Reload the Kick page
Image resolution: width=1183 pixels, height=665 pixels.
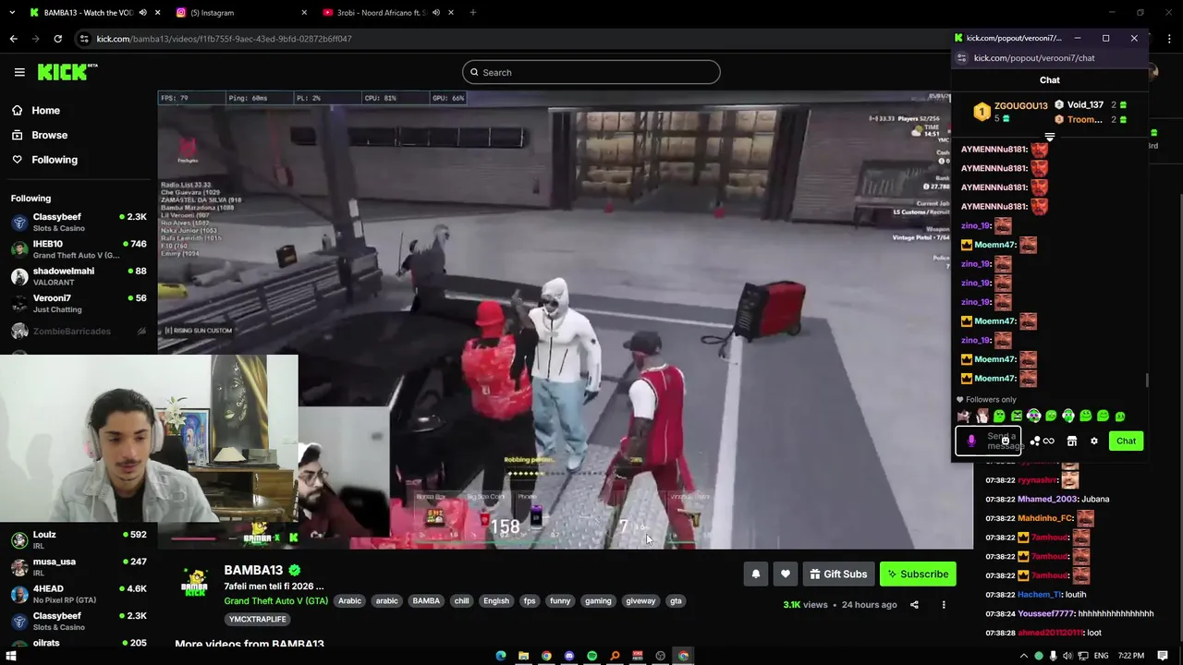pos(57,39)
